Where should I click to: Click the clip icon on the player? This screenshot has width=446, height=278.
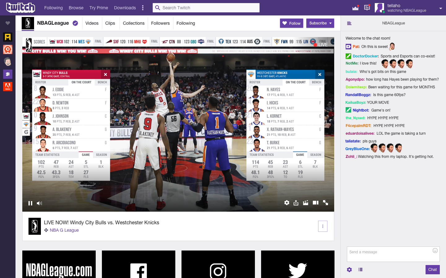coord(306,203)
